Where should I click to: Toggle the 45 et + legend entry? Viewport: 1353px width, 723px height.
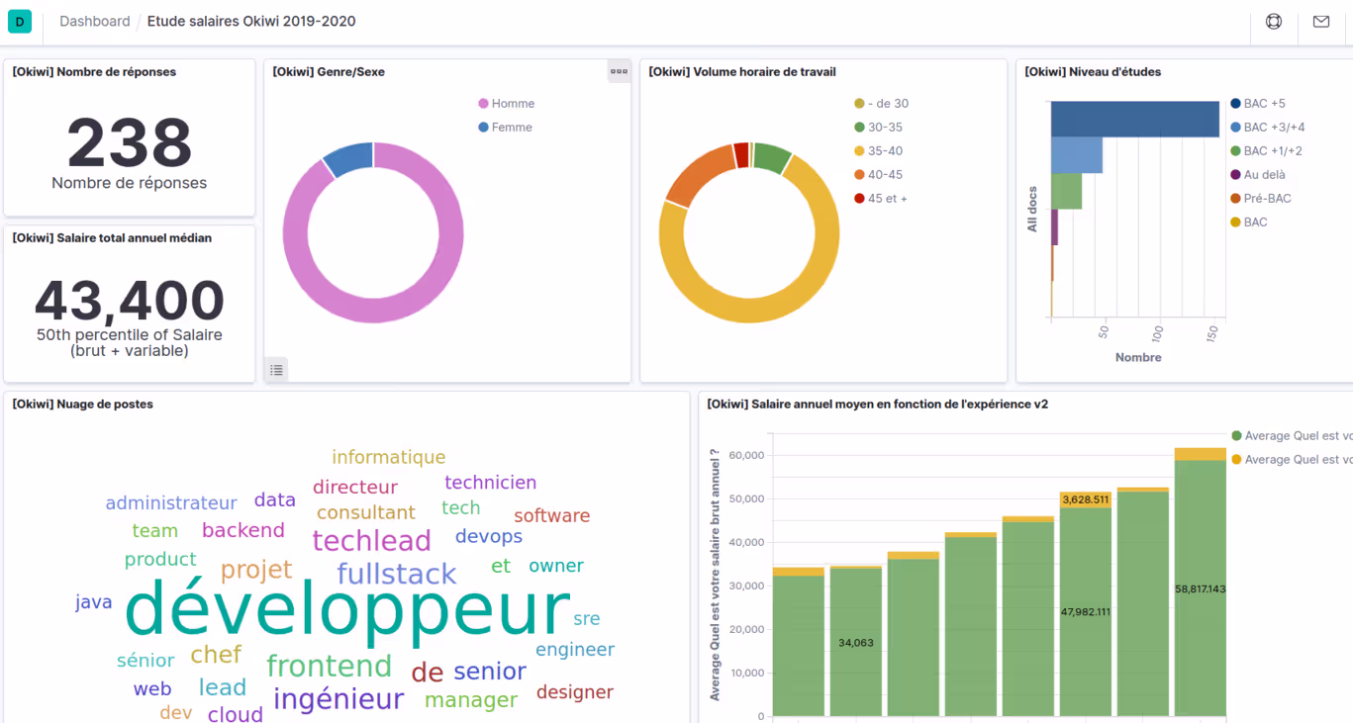tap(887, 199)
